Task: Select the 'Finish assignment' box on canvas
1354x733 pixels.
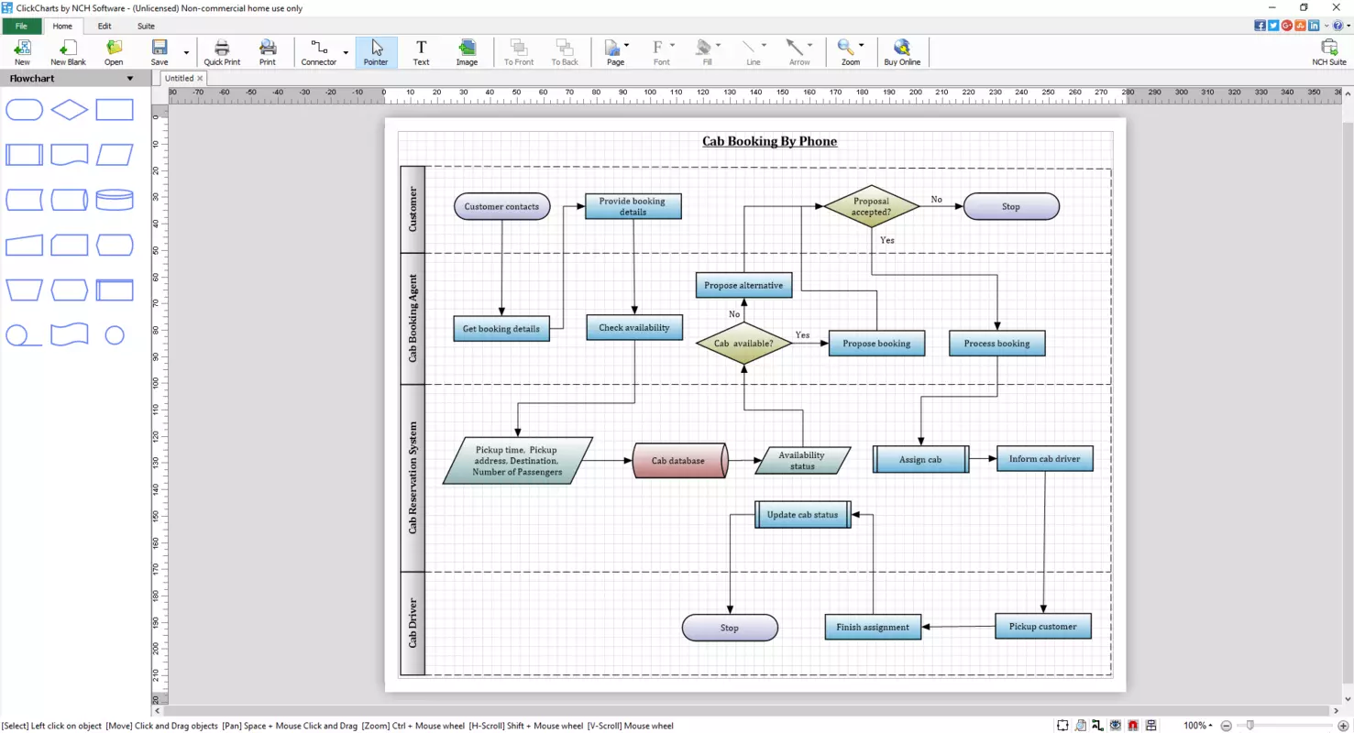Action: pos(873,627)
